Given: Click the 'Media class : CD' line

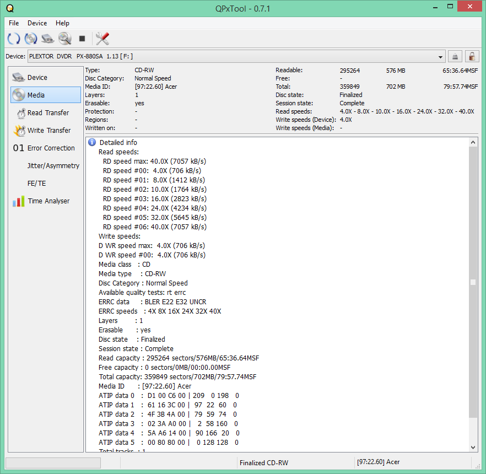Looking at the screenshot, I should click(125, 265).
